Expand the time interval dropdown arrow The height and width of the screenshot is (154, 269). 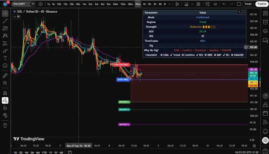(169, 4)
